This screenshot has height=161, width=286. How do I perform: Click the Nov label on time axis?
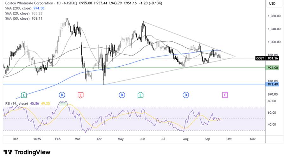(x=253, y=139)
